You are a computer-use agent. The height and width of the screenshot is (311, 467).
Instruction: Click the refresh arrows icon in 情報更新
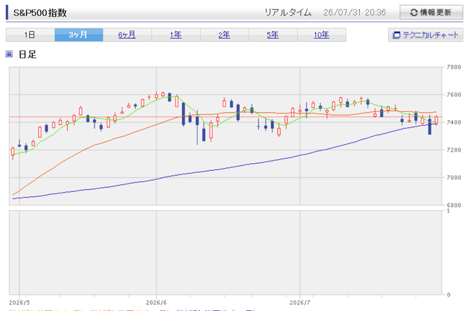click(x=414, y=13)
